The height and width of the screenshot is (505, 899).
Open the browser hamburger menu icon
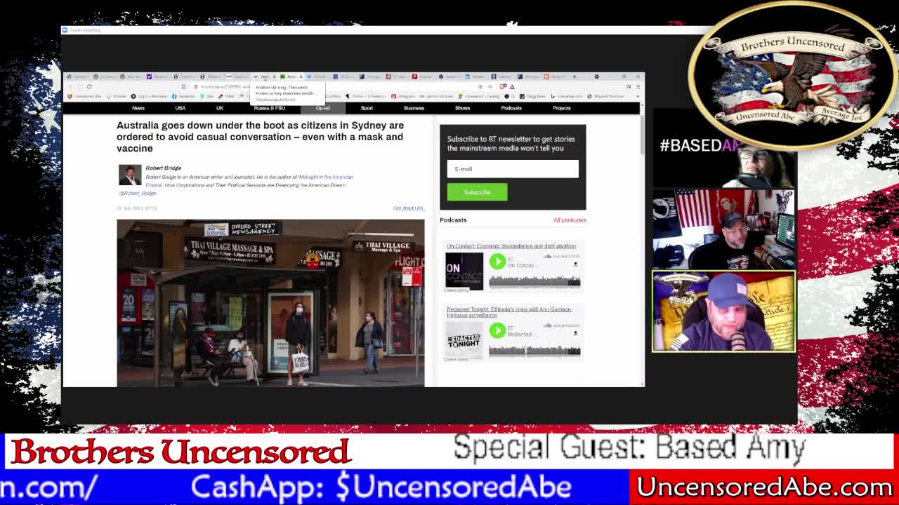pos(638,86)
